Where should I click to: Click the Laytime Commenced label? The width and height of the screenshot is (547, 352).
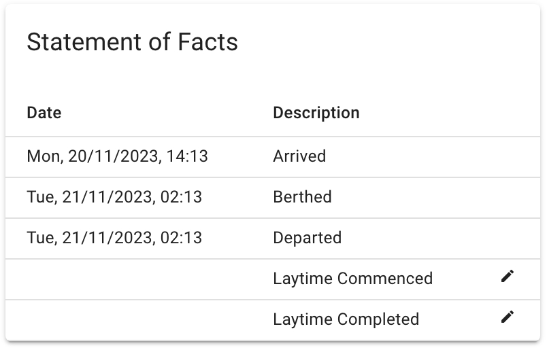(352, 279)
